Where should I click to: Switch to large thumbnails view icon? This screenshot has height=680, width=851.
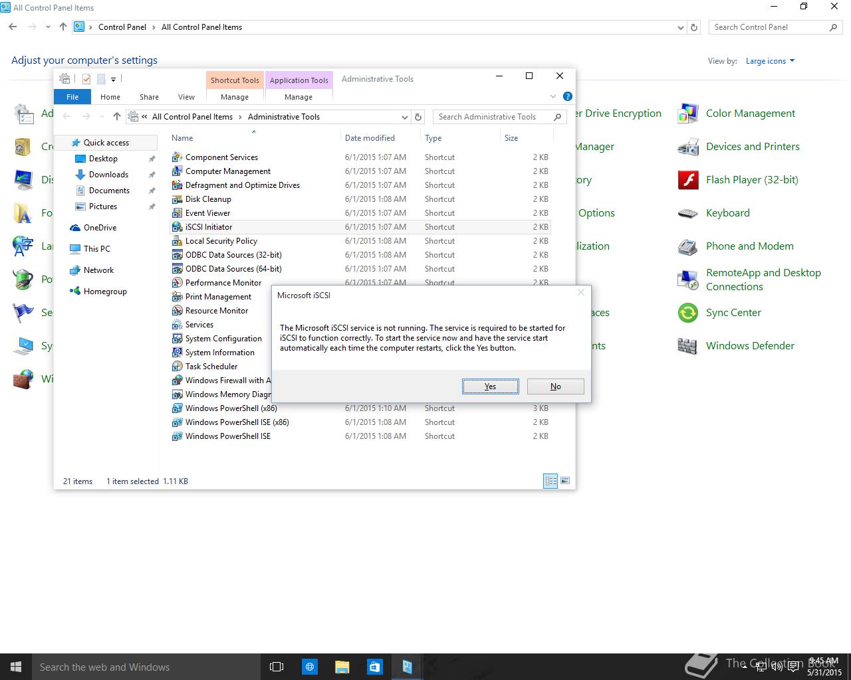(x=565, y=481)
